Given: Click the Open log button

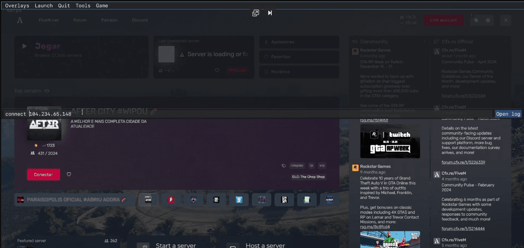Looking at the screenshot, I should click(508, 114).
